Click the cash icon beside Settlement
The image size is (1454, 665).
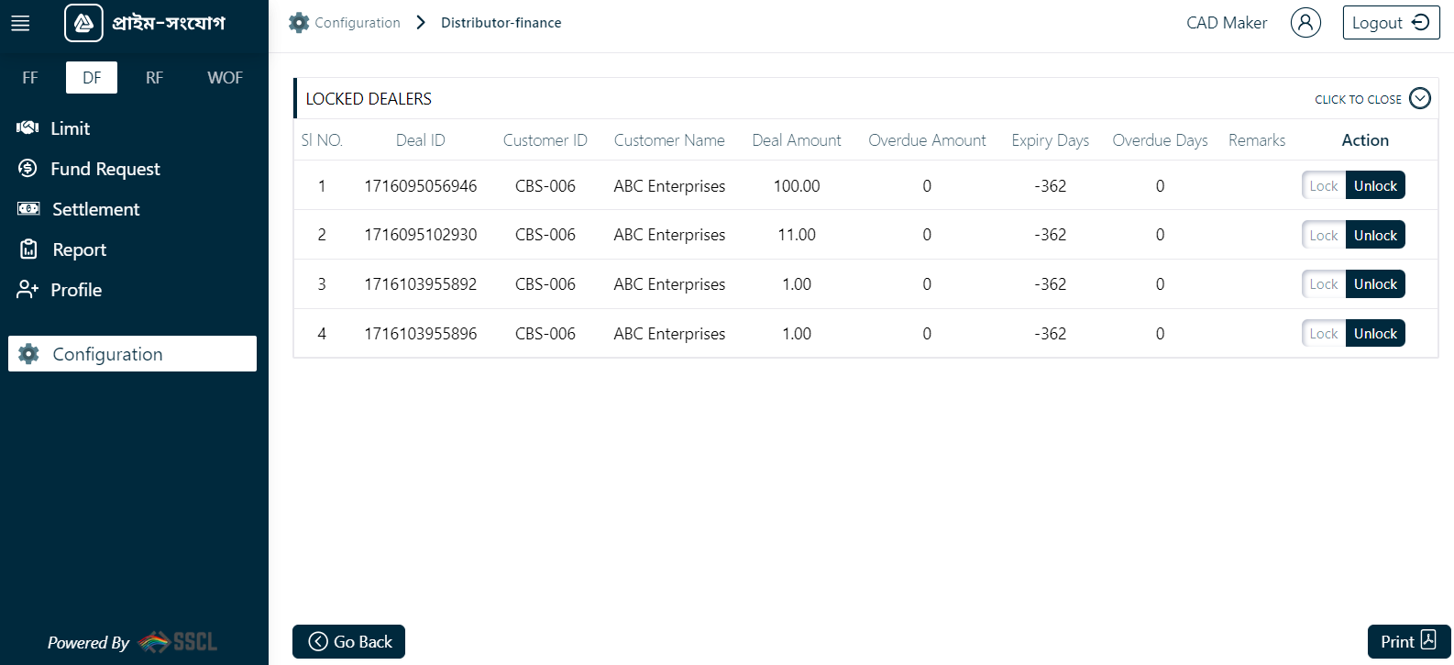28,208
